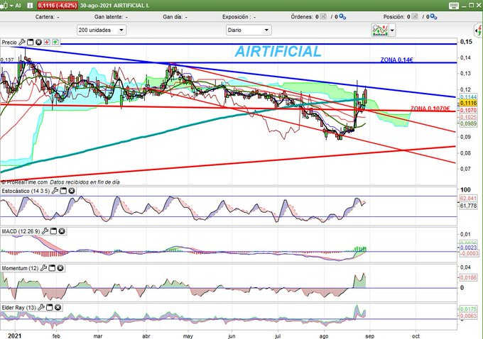Click the Exposición field
The image size is (483, 339).
pos(239,17)
